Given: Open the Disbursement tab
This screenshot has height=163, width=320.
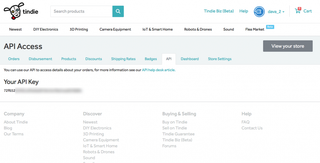Looking at the screenshot, I should [x=40, y=59].
